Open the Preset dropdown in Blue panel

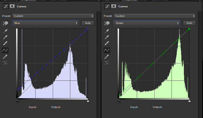53,16
